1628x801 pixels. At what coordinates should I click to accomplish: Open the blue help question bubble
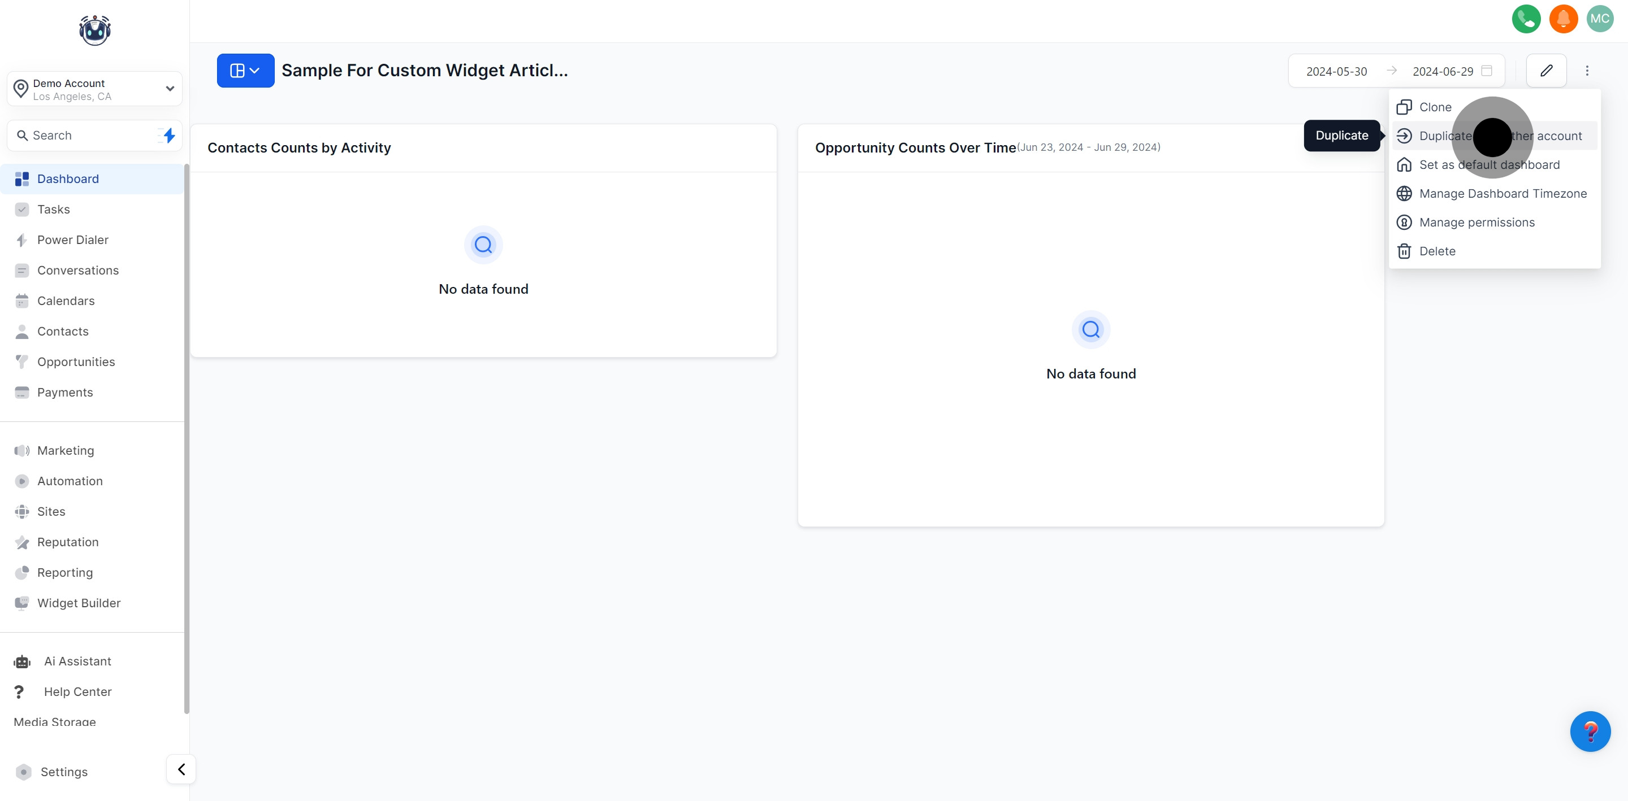click(x=1590, y=731)
